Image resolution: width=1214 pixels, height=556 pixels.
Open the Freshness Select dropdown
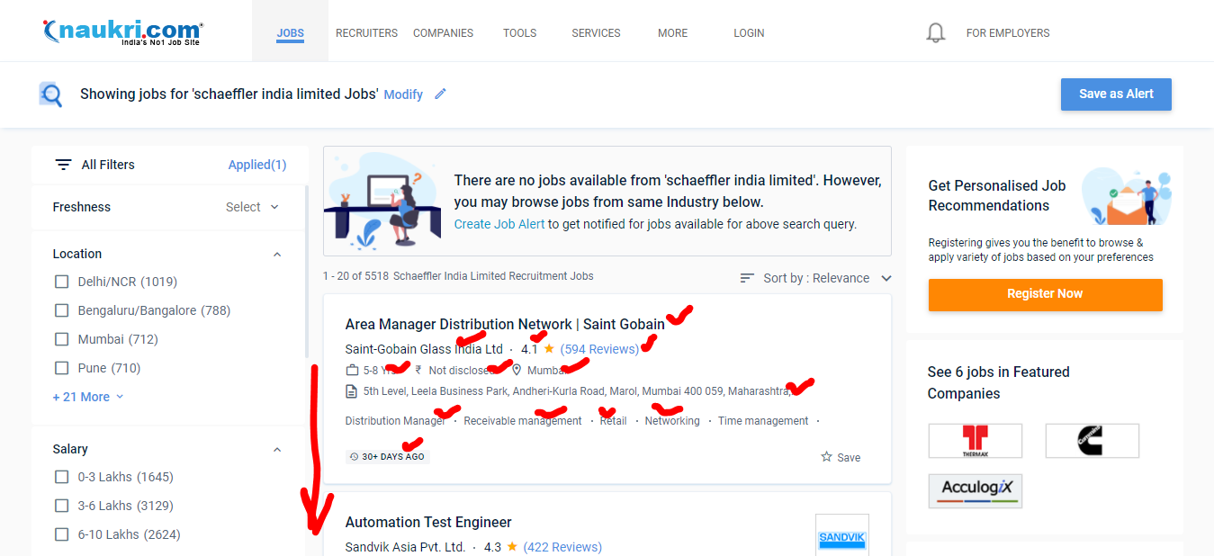coord(253,207)
